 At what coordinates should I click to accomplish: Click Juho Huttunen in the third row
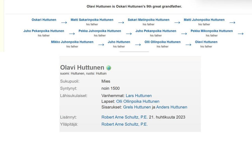pos(119,42)
